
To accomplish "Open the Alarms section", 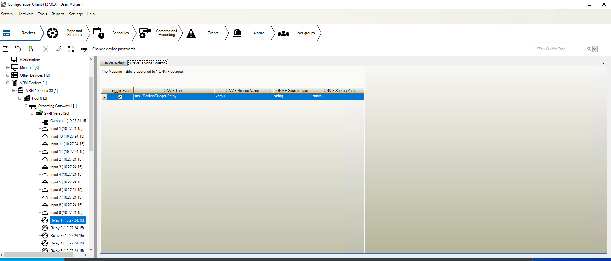I will [252, 33].
